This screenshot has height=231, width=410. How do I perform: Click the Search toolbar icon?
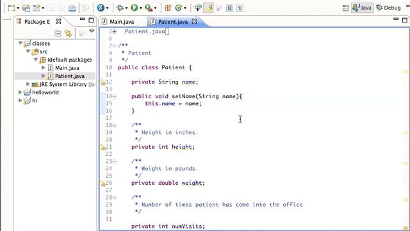coord(198,8)
